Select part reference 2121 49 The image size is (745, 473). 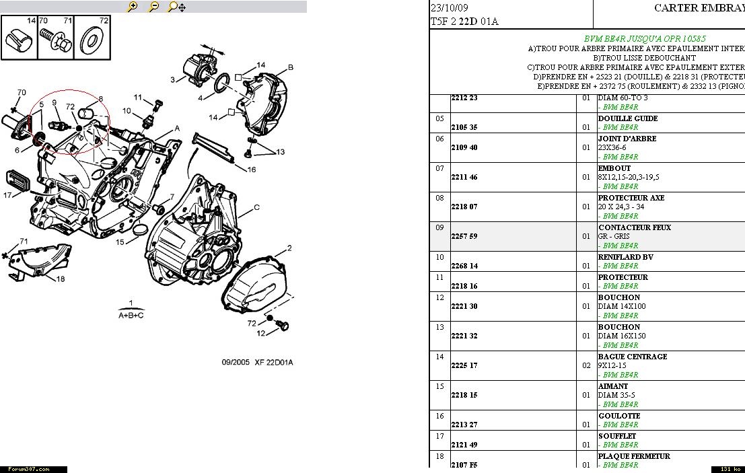[464, 445]
